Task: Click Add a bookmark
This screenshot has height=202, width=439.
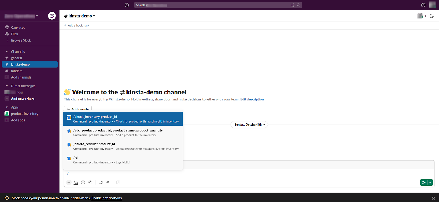Action: [x=77, y=25]
